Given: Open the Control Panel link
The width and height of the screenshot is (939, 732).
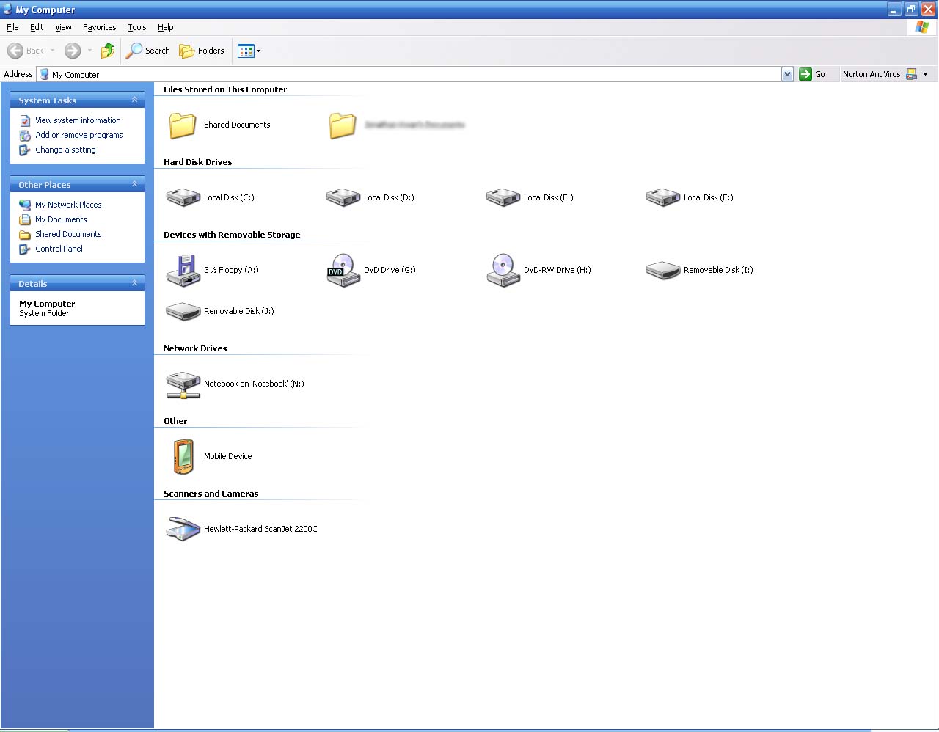Looking at the screenshot, I should tap(59, 249).
